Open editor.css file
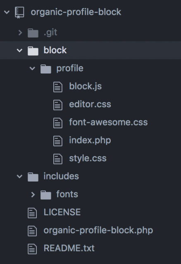This screenshot has height=264, width=181. tap(90, 104)
